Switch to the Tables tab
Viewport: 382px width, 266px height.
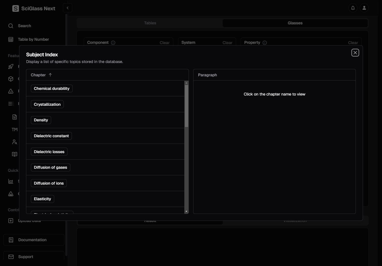[x=150, y=23]
